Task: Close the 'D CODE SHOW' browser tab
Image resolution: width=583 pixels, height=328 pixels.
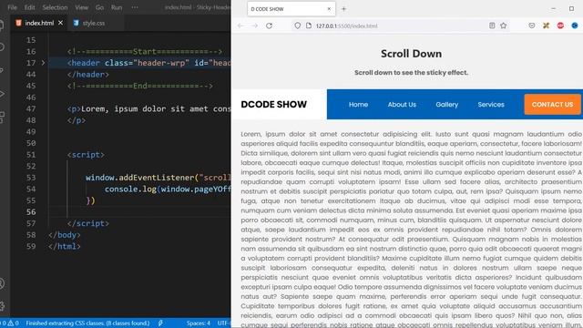Action: (329, 9)
